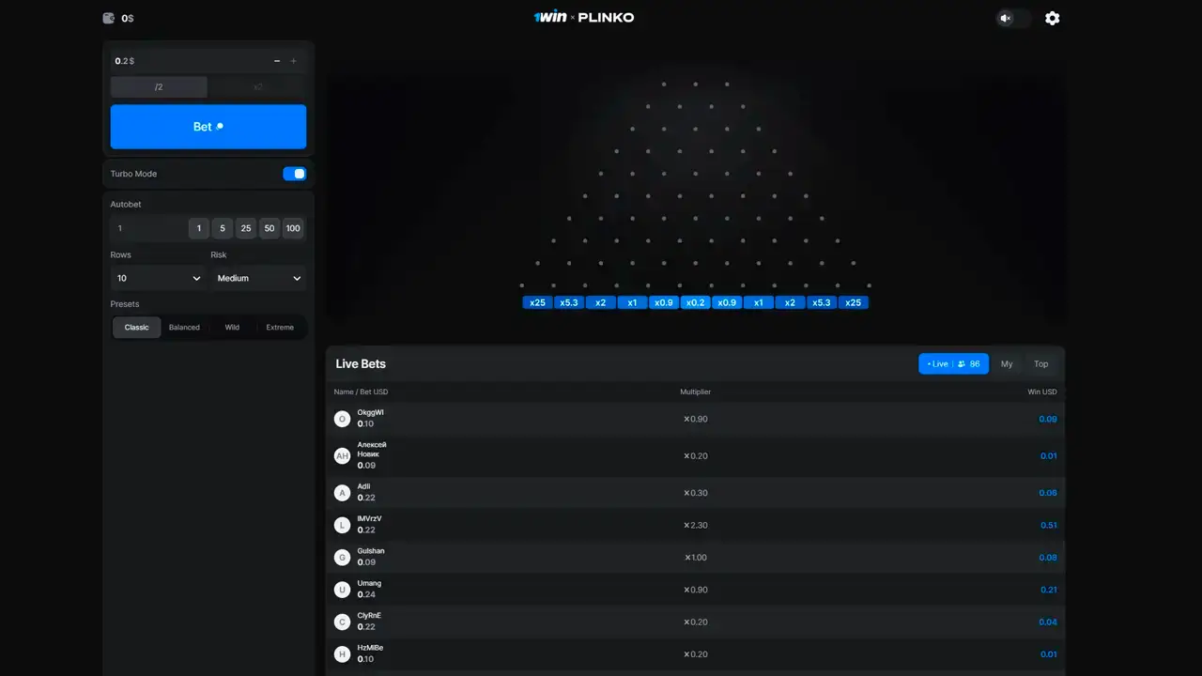Expand the Rows selector showing 10
1202x676 pixels.
tap(158, 278)
